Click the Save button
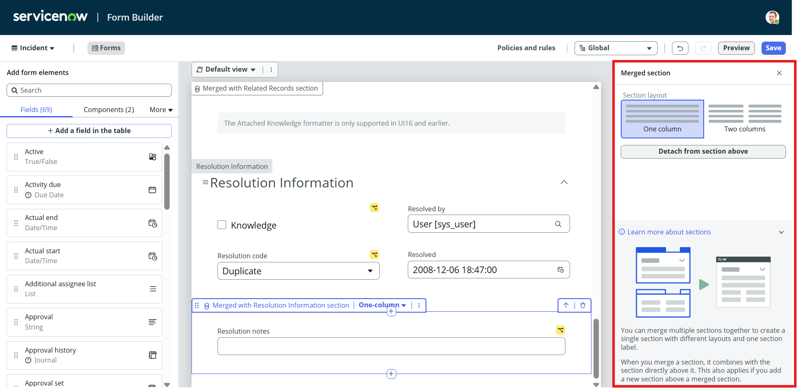The height and width of the screenshot is (388, 797). pos(773,48)
